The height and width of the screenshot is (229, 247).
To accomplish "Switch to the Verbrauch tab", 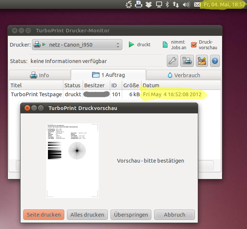I will (184, 75).
